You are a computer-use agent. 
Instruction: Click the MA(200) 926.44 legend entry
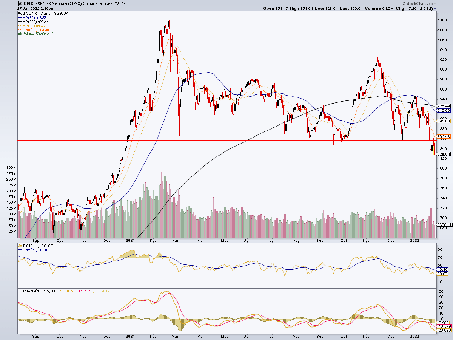click(x=35, y=22)
